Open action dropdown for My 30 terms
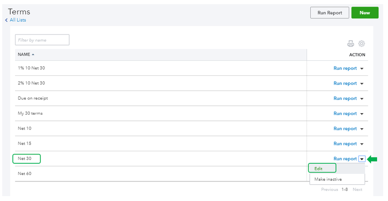The height and width of the screenshot is (201, 388). [x=362, y=114]
